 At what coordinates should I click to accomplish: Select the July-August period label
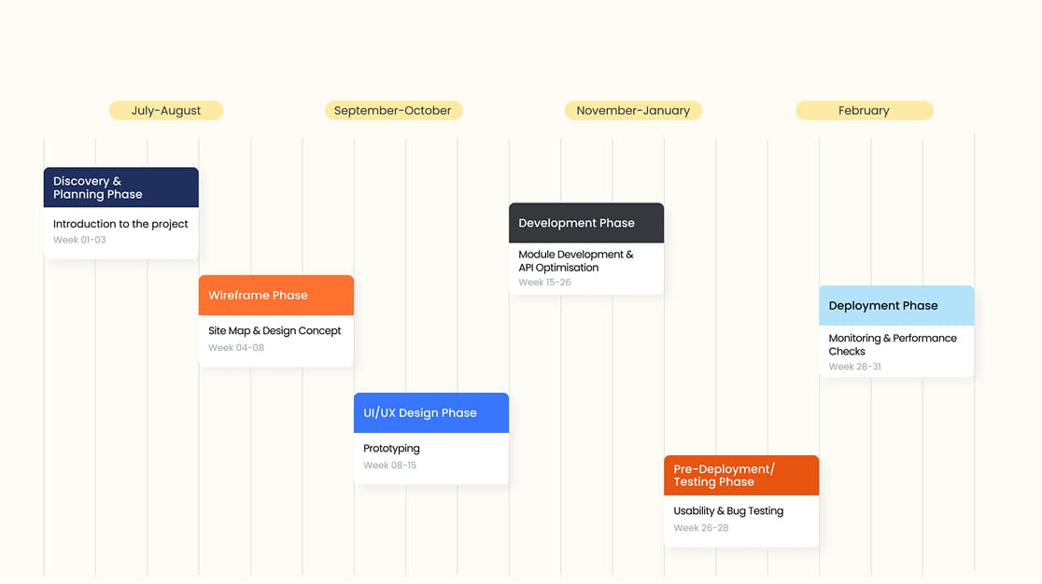click(166, 111)
